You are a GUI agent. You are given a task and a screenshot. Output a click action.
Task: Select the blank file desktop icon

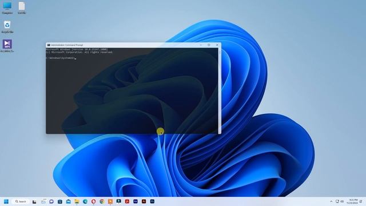22,8
